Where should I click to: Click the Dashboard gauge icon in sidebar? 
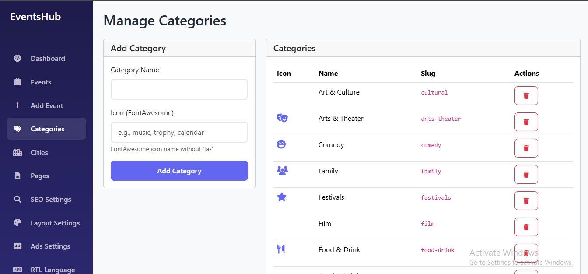click(17, 58)
